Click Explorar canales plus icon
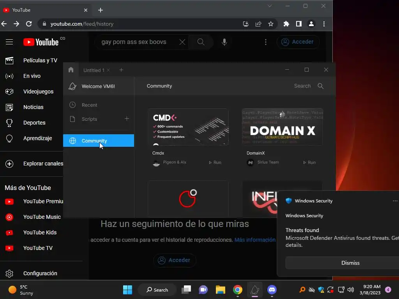 tap(9, 164)
